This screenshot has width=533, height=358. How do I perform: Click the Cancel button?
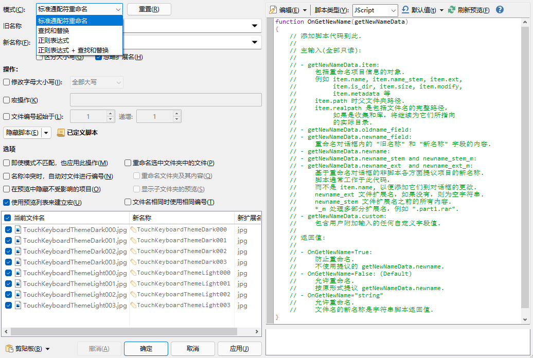coord(193,348)
